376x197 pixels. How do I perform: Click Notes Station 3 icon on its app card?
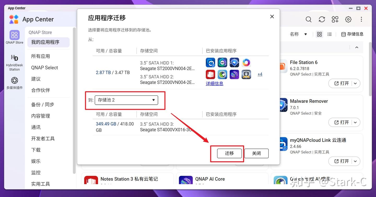(x=91, y=181)
